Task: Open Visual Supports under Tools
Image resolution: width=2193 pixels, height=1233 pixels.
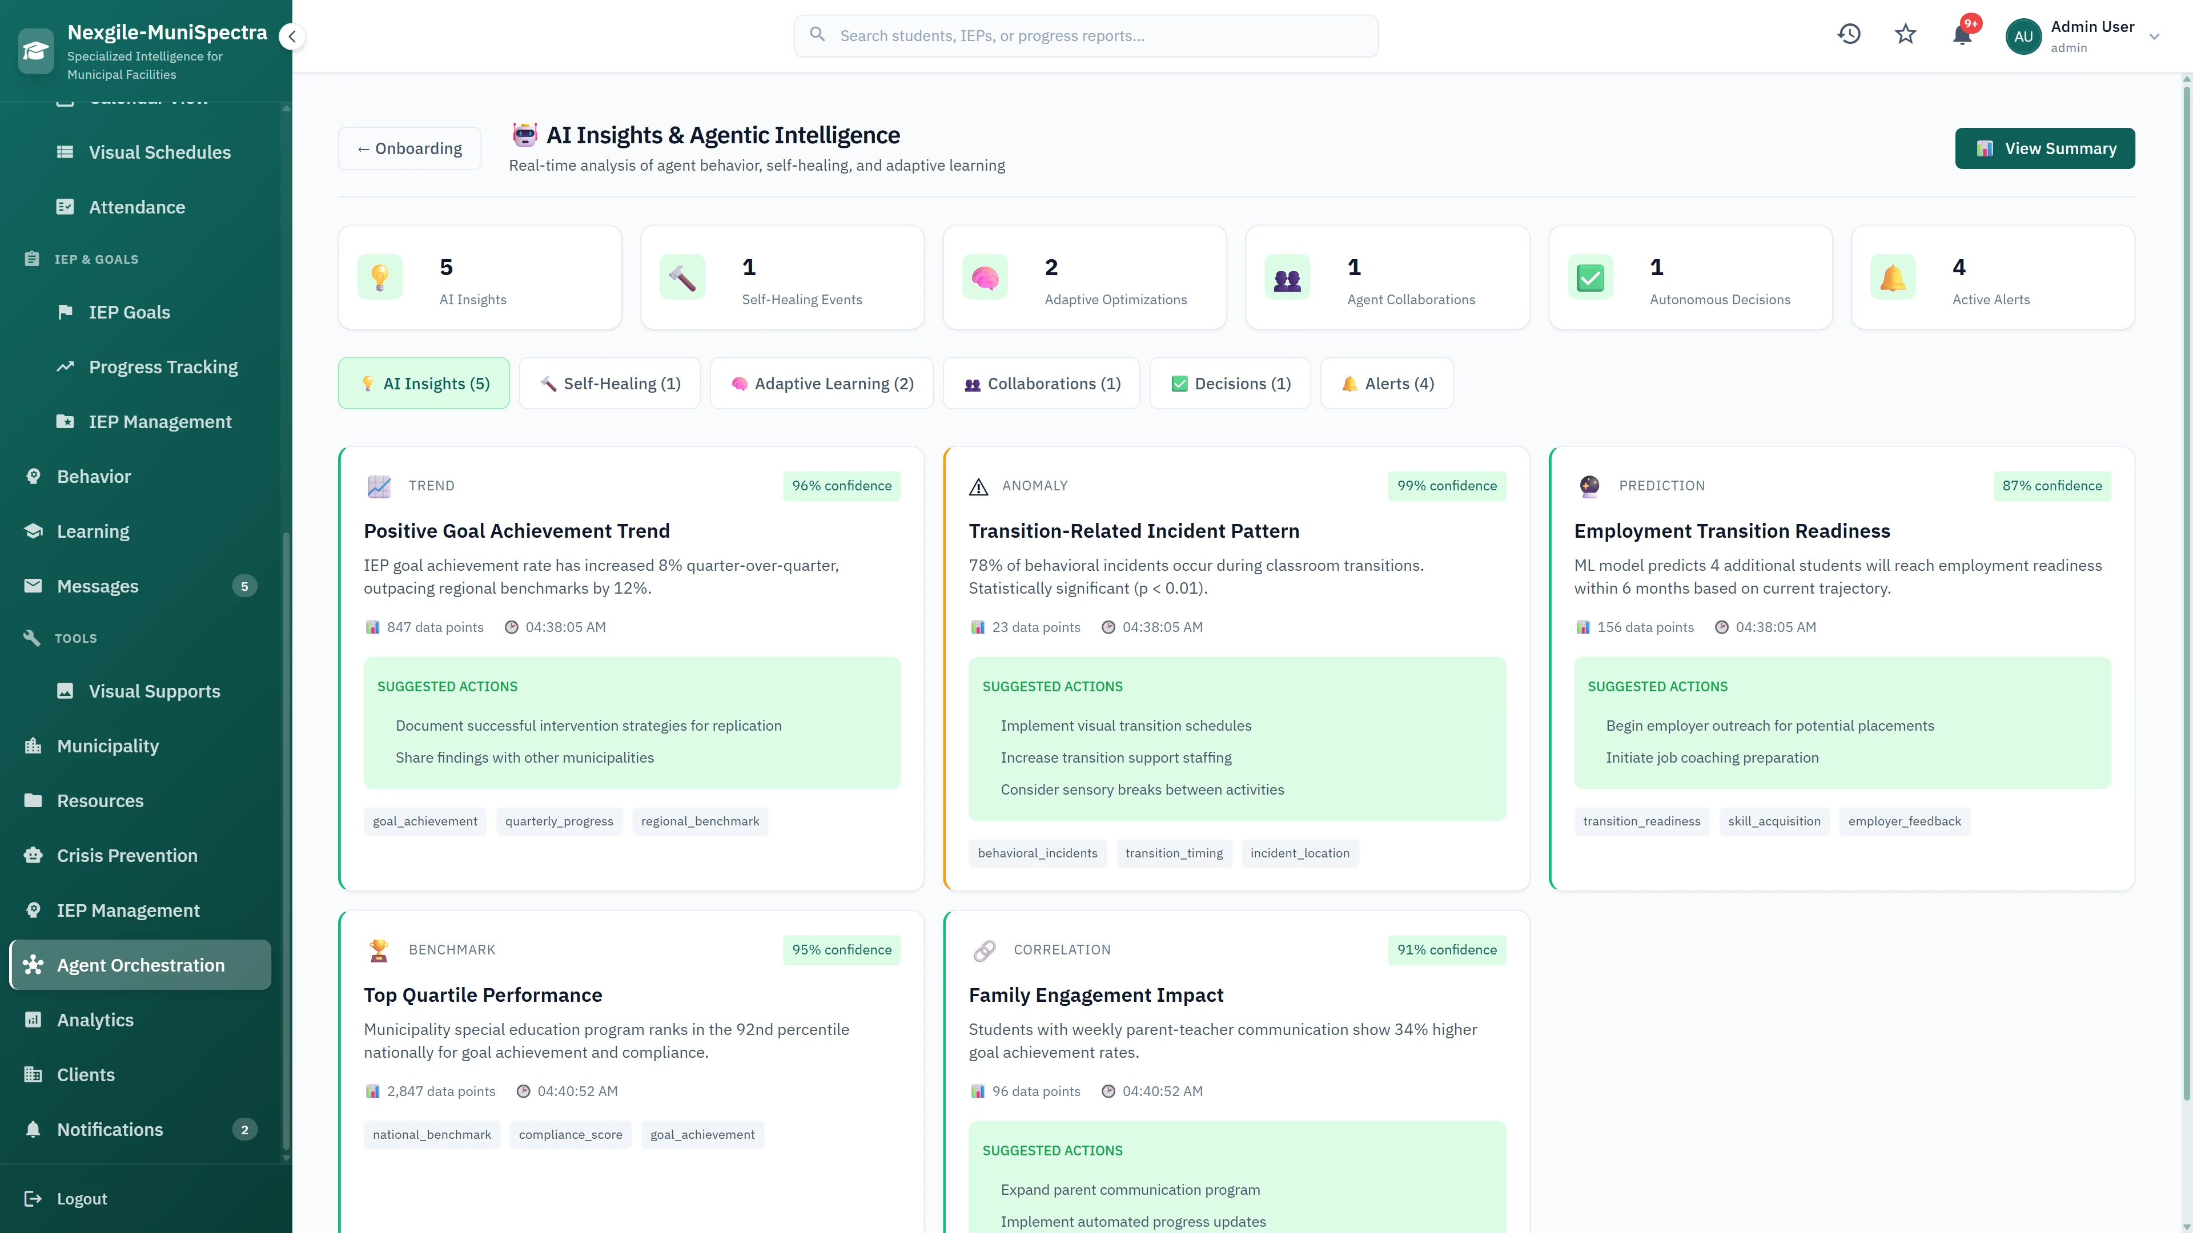Action: pos(153,691)
